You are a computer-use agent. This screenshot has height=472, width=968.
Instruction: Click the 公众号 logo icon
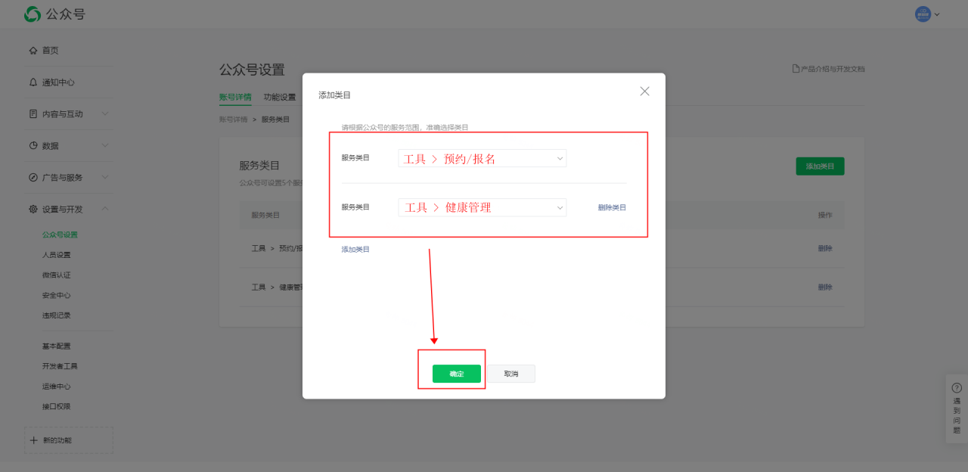pos(33,14)
